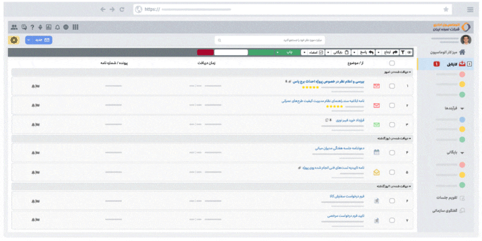Tick checkbox for the first letter row
The width and height of the screenshot is (482, 241).
[x=392, y=86]
